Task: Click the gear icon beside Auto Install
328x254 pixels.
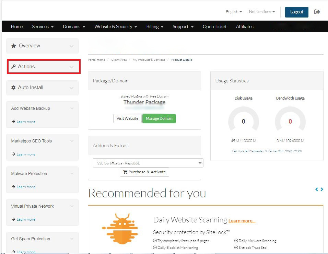Action: coord(13,88)
